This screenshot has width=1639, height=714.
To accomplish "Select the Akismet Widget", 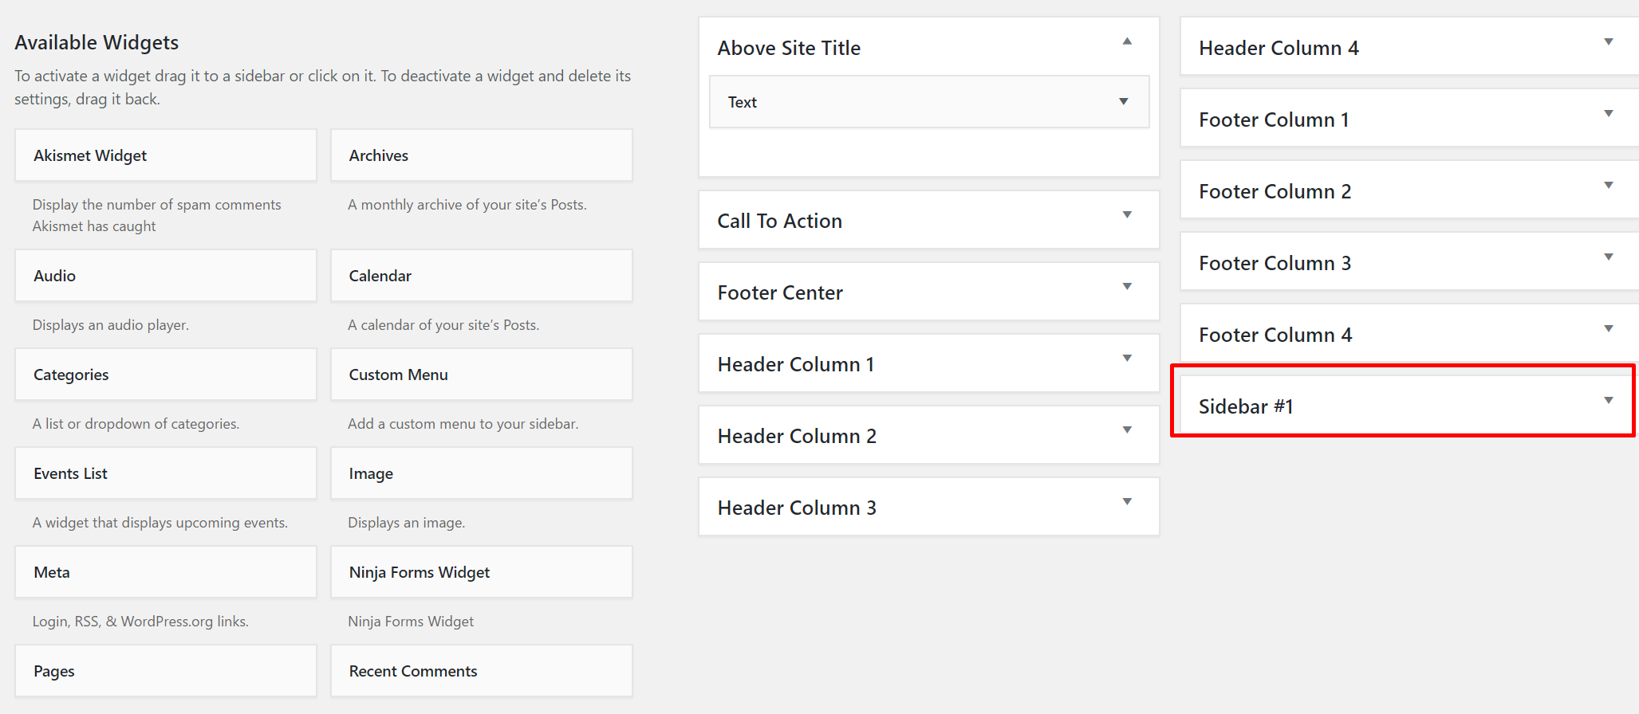I will click(x=165, y=155).
